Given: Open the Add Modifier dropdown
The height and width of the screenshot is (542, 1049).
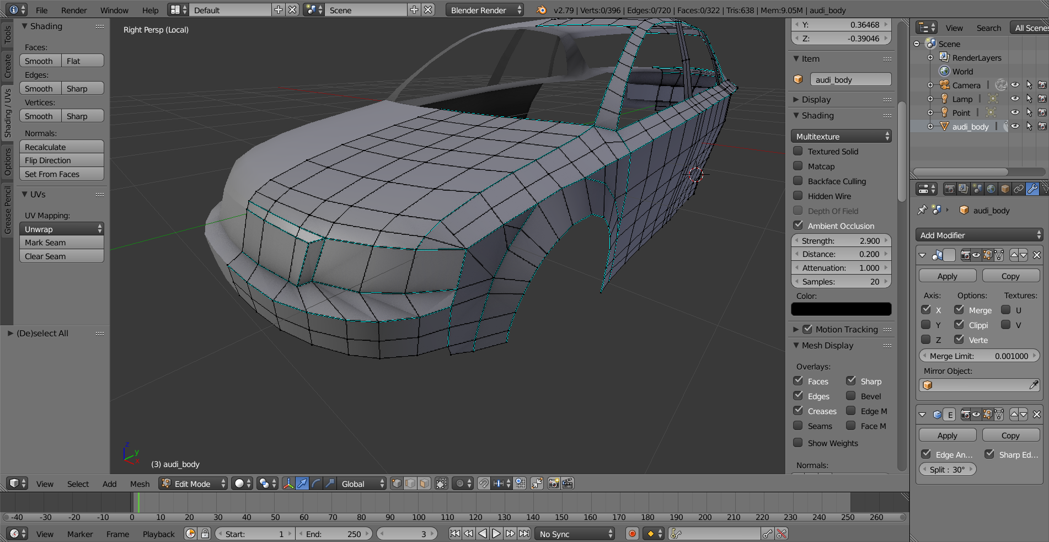Looking at the screenshot, I should [978, 235].
